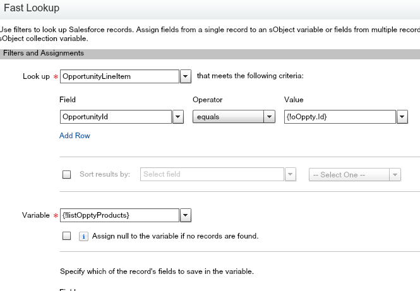Click the Assign null to the variable label
Viewport: 420px width, 291px height.
click(x=176, y=236)
